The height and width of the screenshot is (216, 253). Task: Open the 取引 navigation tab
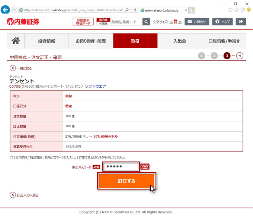pos(135,41)
